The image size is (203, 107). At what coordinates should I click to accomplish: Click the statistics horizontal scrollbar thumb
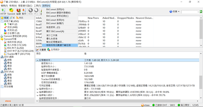pos(109,101)
